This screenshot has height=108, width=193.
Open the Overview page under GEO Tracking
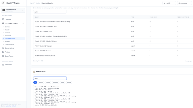(8, 19)
